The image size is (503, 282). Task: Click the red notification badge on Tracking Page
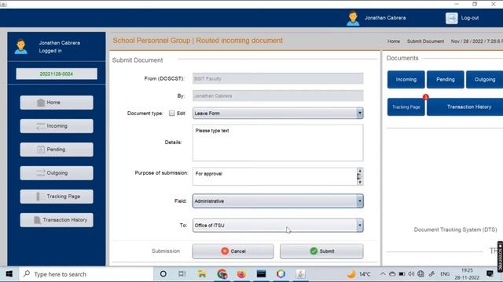(425, 97)
